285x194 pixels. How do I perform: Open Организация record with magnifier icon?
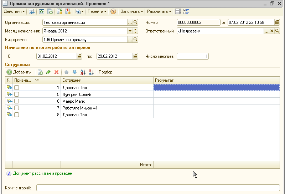[x=135, y=22]
